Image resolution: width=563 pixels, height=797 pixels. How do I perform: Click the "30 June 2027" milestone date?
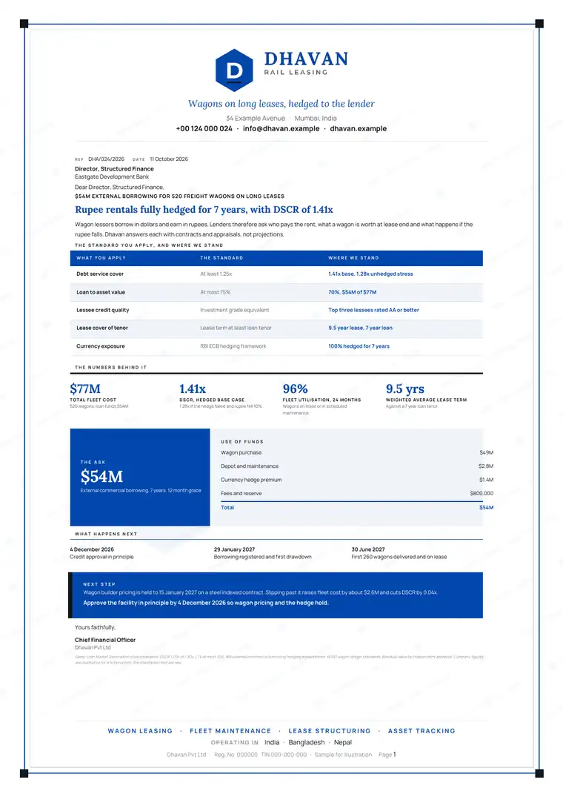[x=368, y=549]
